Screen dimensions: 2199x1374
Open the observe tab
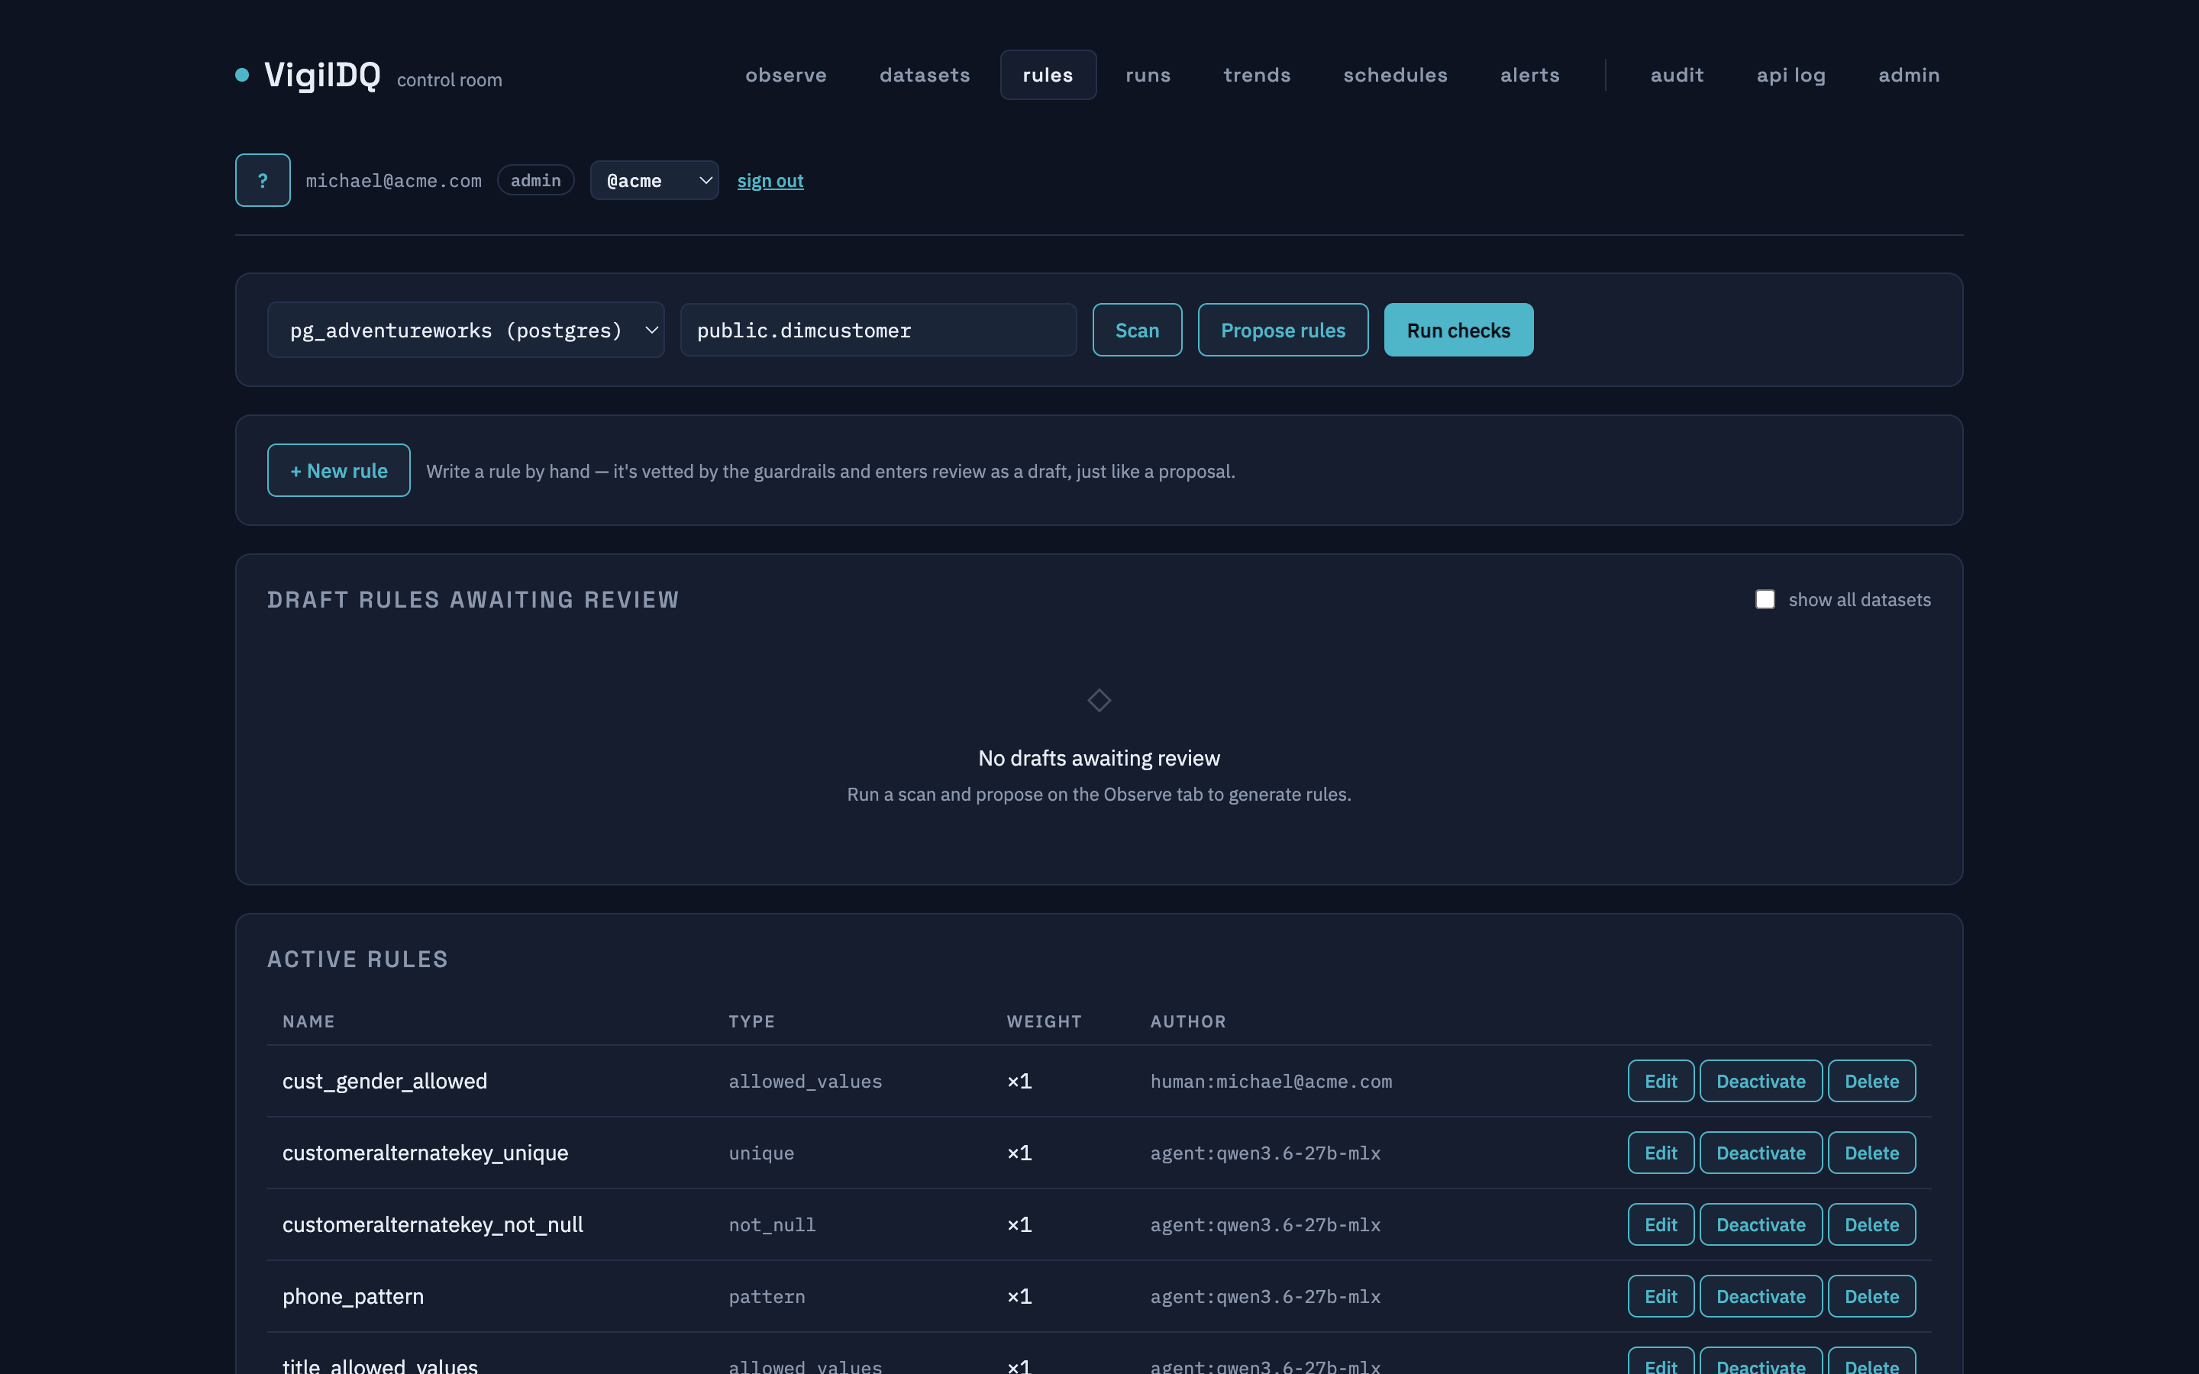786,75
